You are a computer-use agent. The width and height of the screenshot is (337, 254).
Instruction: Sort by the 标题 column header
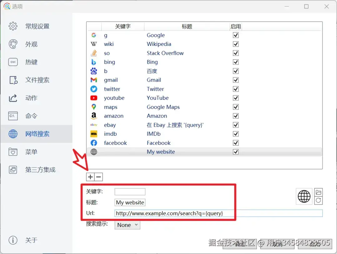187,27
